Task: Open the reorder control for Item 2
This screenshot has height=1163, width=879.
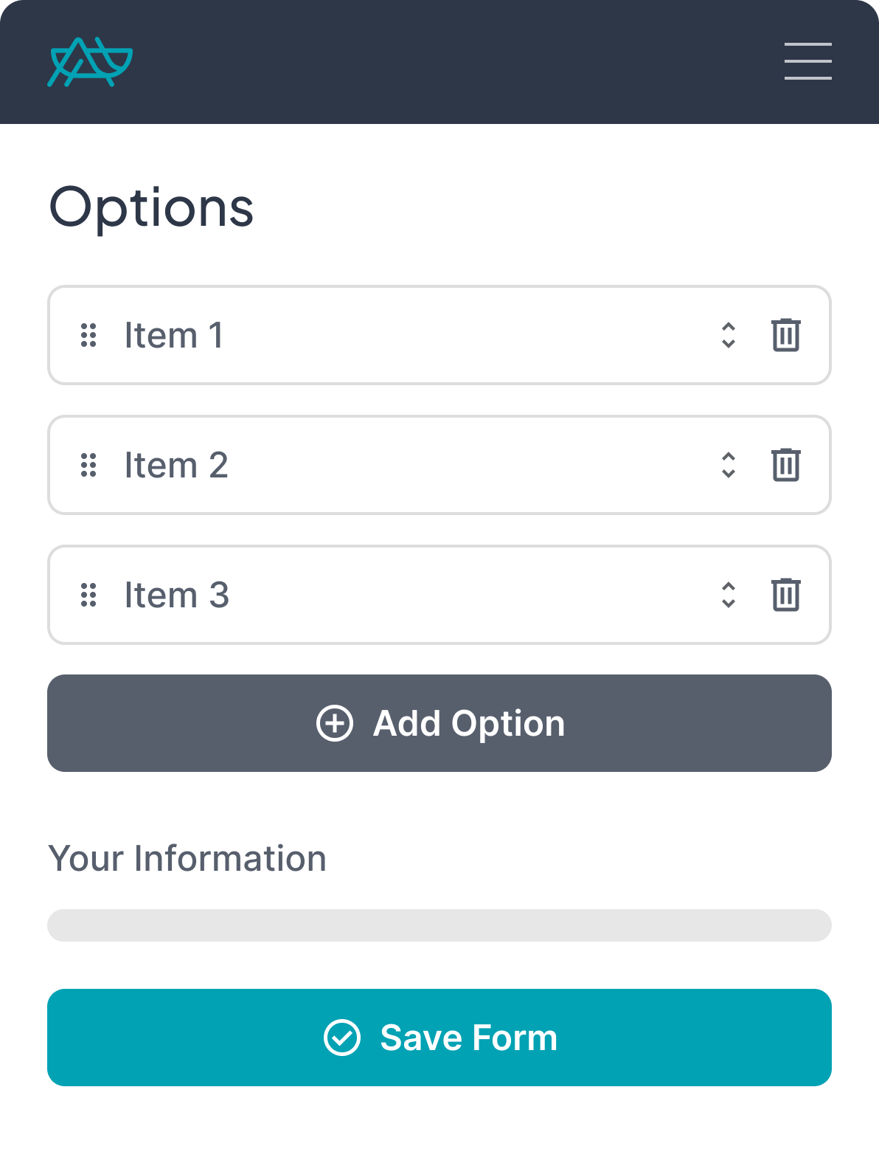Action: [728, 465]
